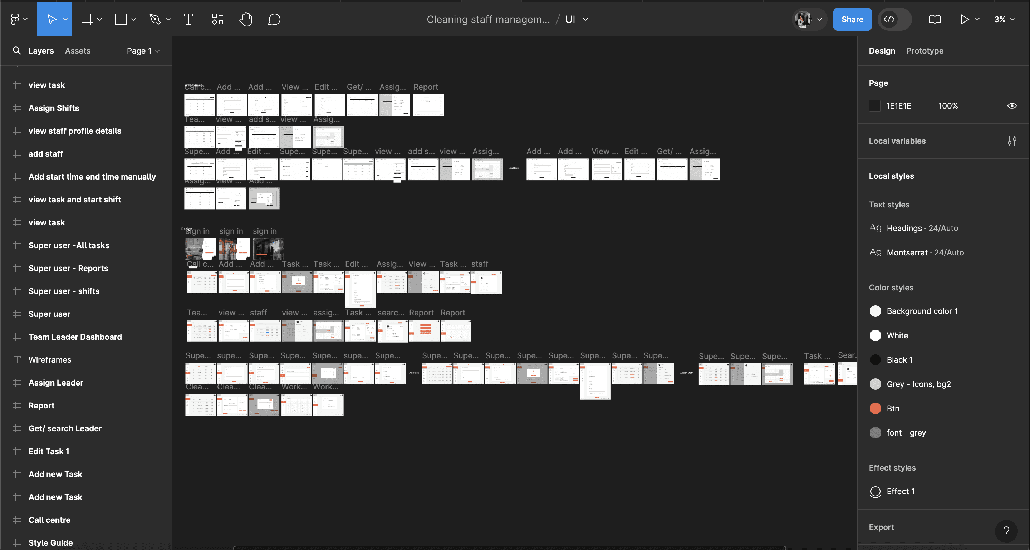The width and height of the screenshot is (1030, 550).
Task: Click the layers search magnifier icon
Action: (x=16, y=51)
